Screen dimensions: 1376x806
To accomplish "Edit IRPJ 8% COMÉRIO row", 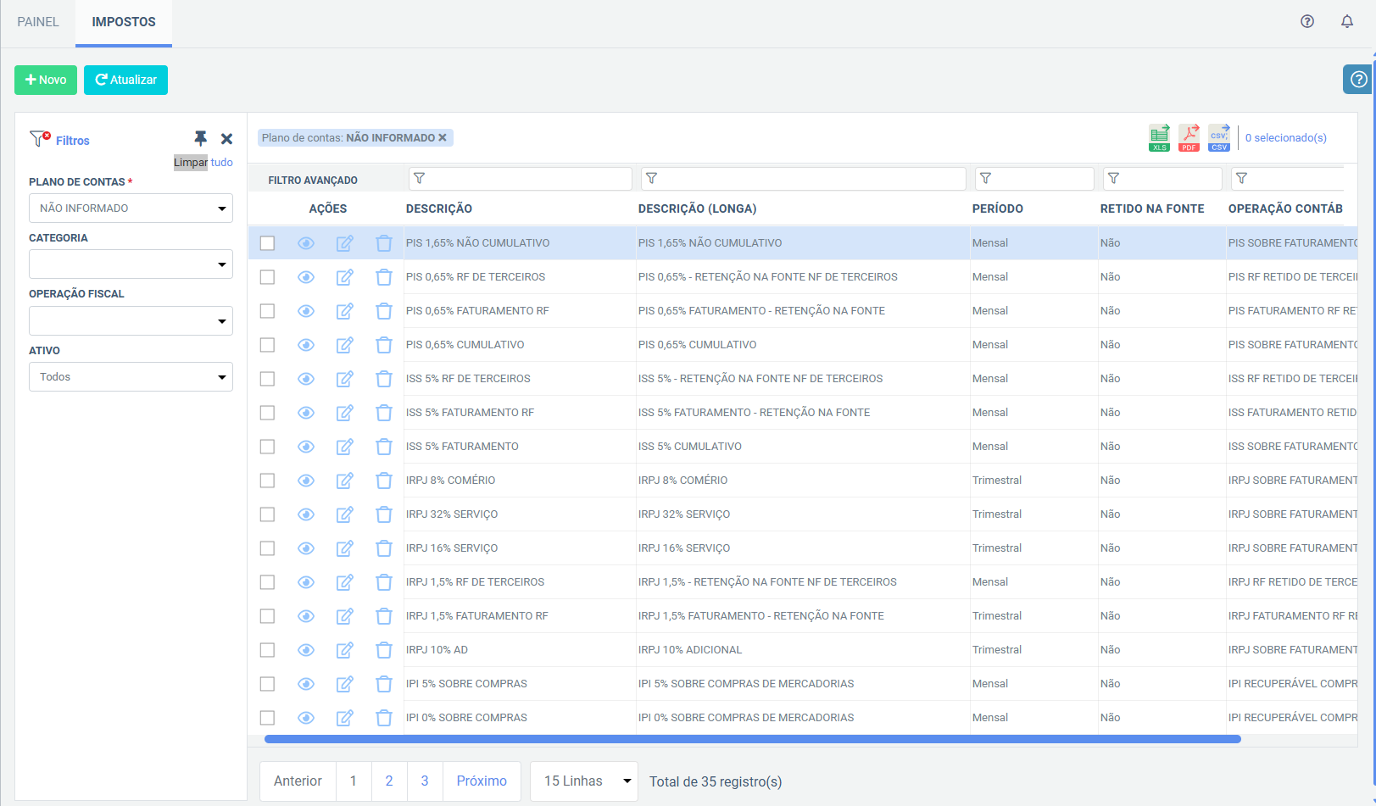I will (x=344, y=481).
